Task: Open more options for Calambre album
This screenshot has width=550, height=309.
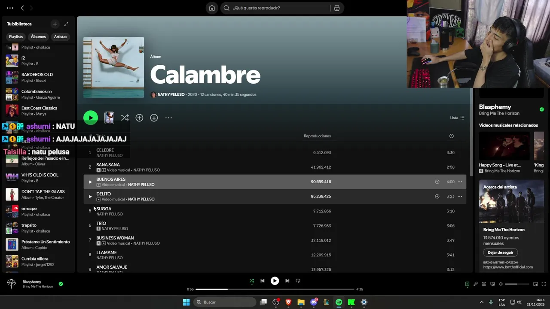Action: [x=168, y=118]
